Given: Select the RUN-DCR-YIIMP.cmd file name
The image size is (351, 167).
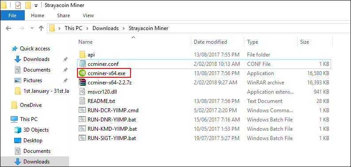Looking at the screenshot, I should click(113, 110).
